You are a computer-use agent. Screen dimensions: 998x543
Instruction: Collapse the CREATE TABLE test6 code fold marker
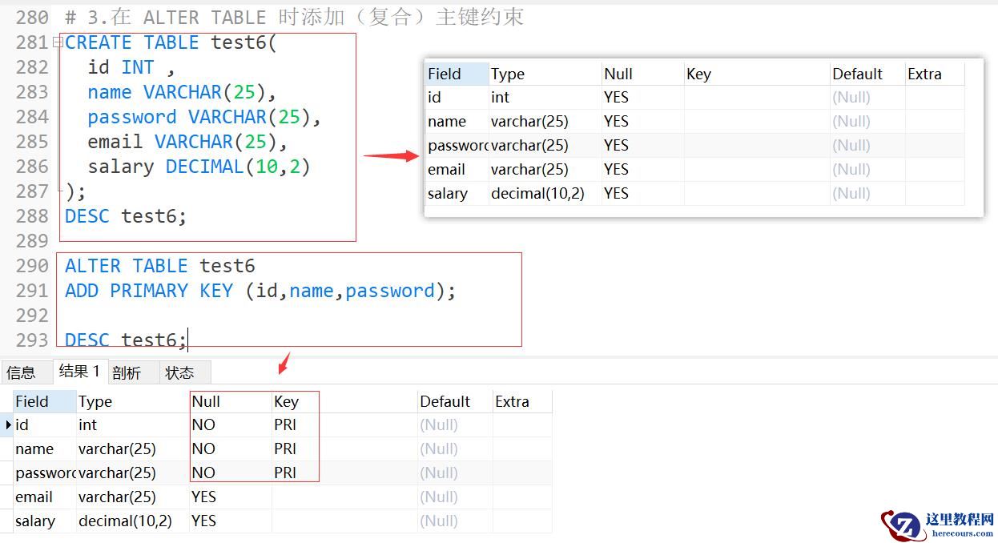[58, 42]
